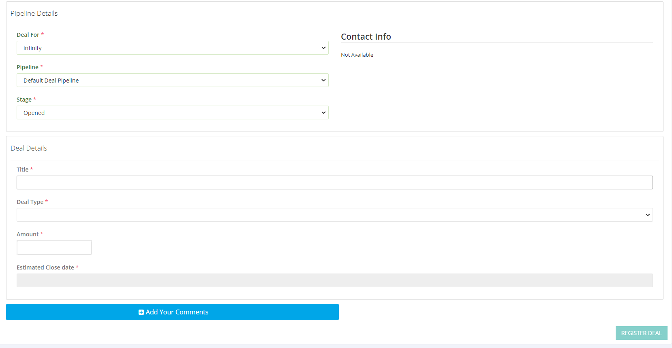This screenshot has height=348, width=672.
Task: Click the Register Deal button
Action: point(641,333)
